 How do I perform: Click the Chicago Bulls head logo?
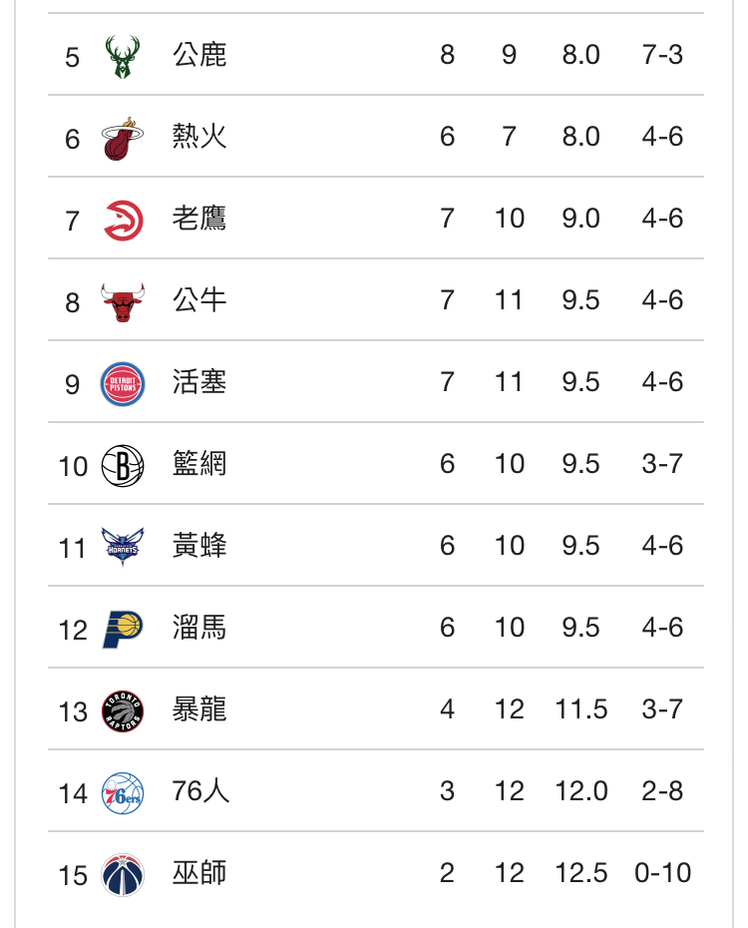tap(123, 302)
